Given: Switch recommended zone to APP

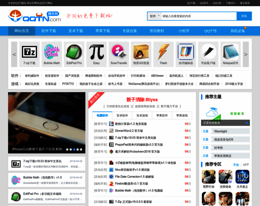Looking at the screenshot, I should (x=246, y=165).
